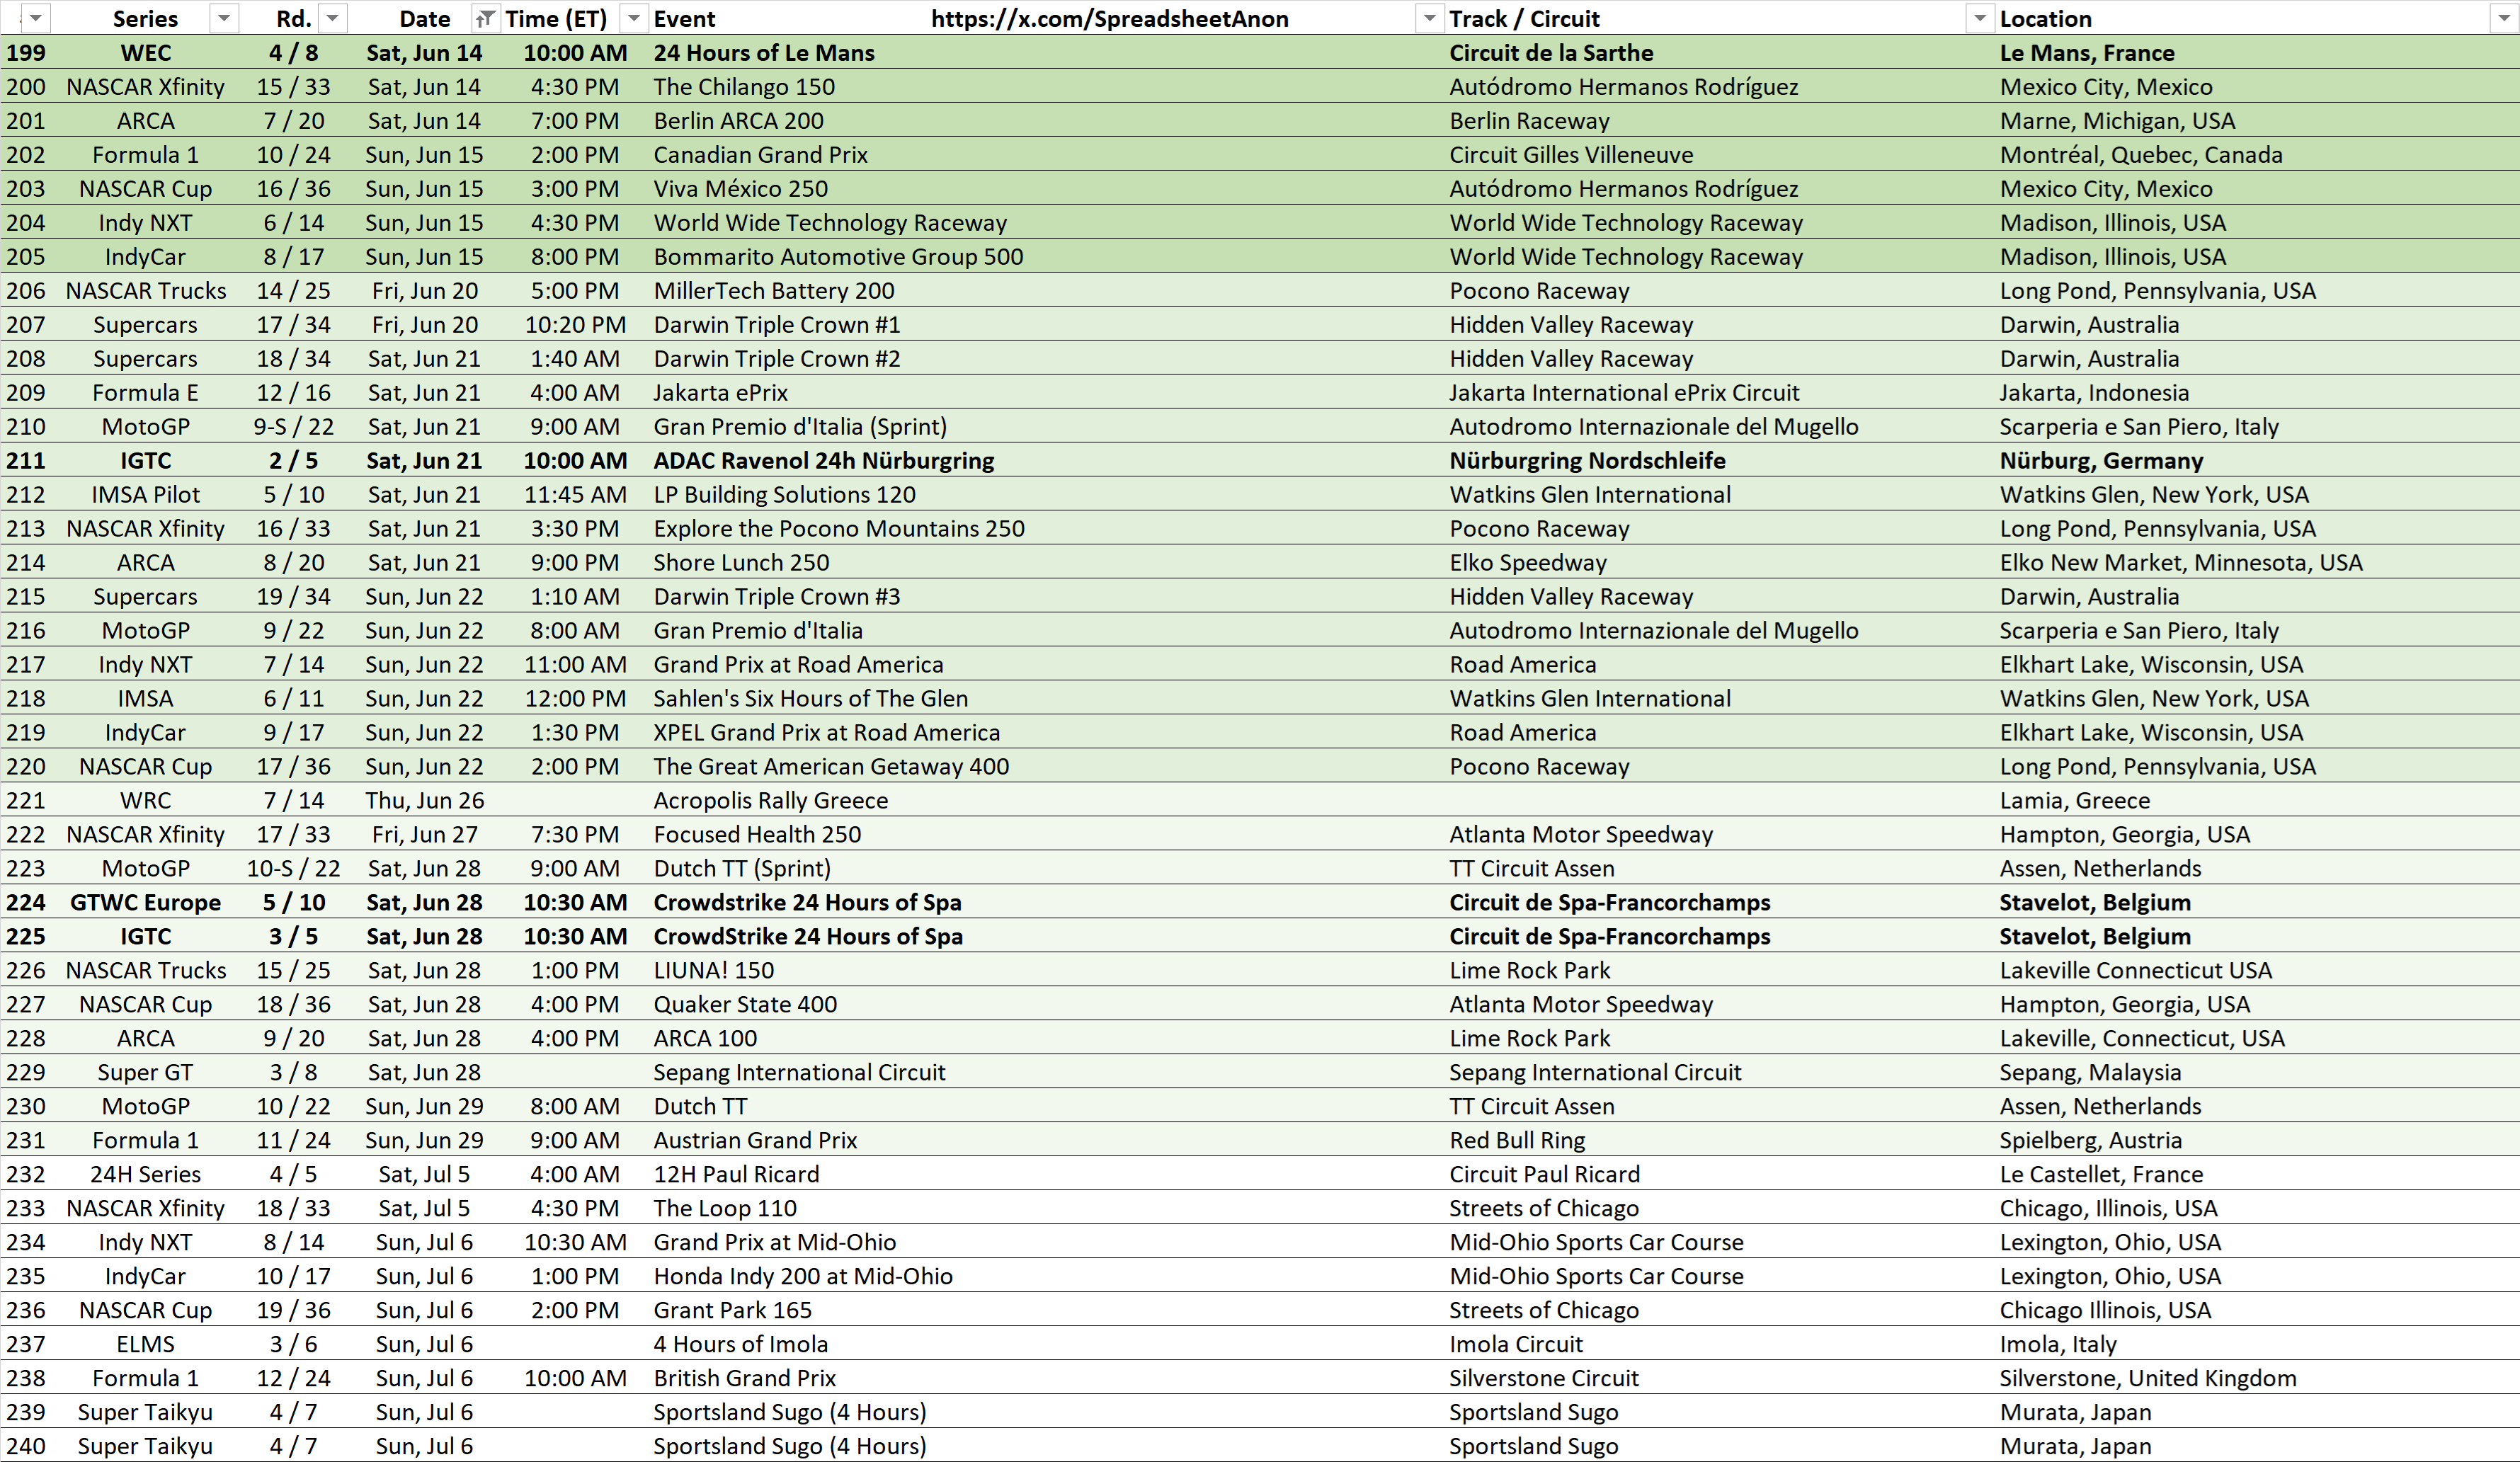The width and height of the screenshot is (2520, 1462).
Task: Select the 'Elko Speedway' cell
Action: [1528, 563]
